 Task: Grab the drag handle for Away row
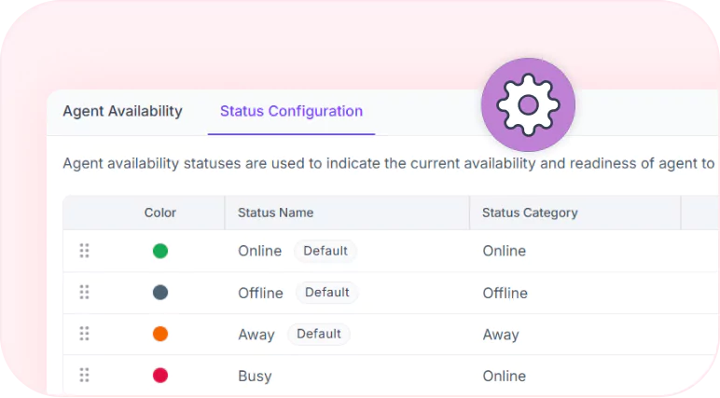coord(85,334)
